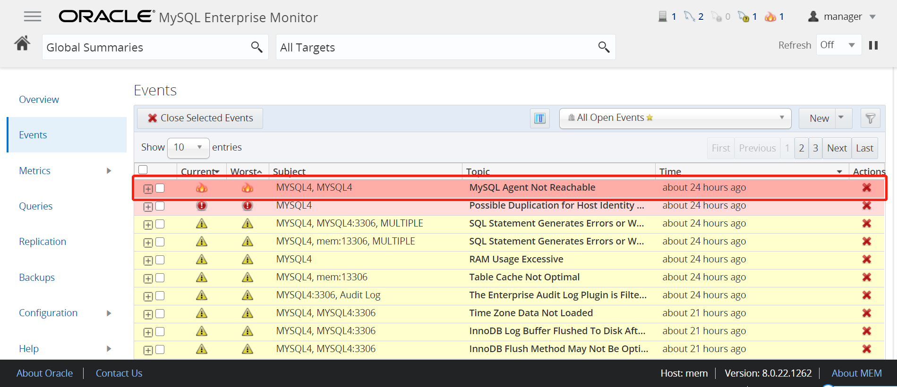Image resolution: width=897 pixels, height=387 pixels.
Task: Pause auto refresh with the pause icon
Action: (873, 45)
